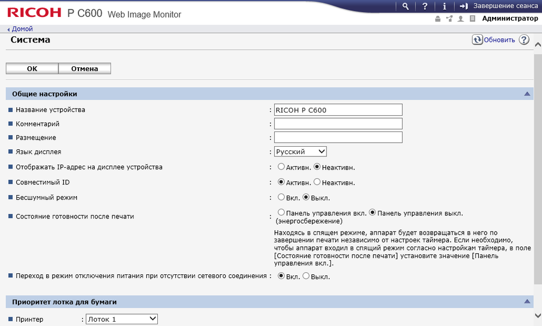Click the Обновить link text
Screen dimensions: 542x326
[x=499, y=40]
